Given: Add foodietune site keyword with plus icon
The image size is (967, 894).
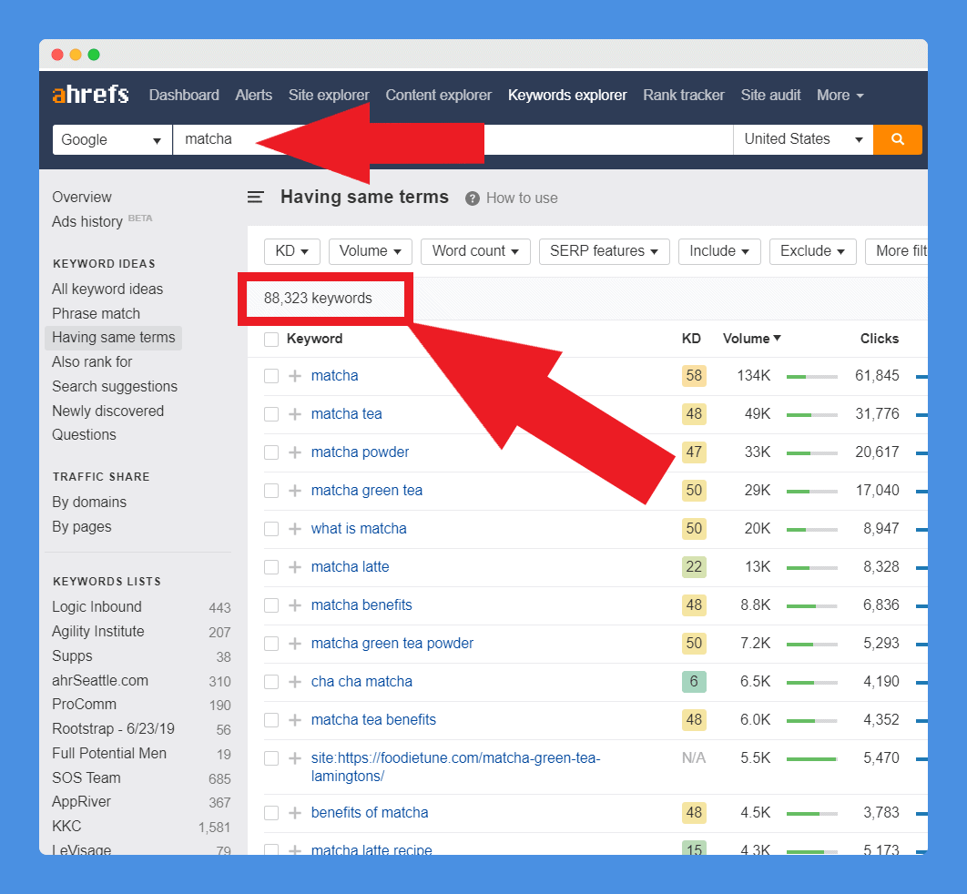Looking at the screenshot, I should [x=295, y=757].
